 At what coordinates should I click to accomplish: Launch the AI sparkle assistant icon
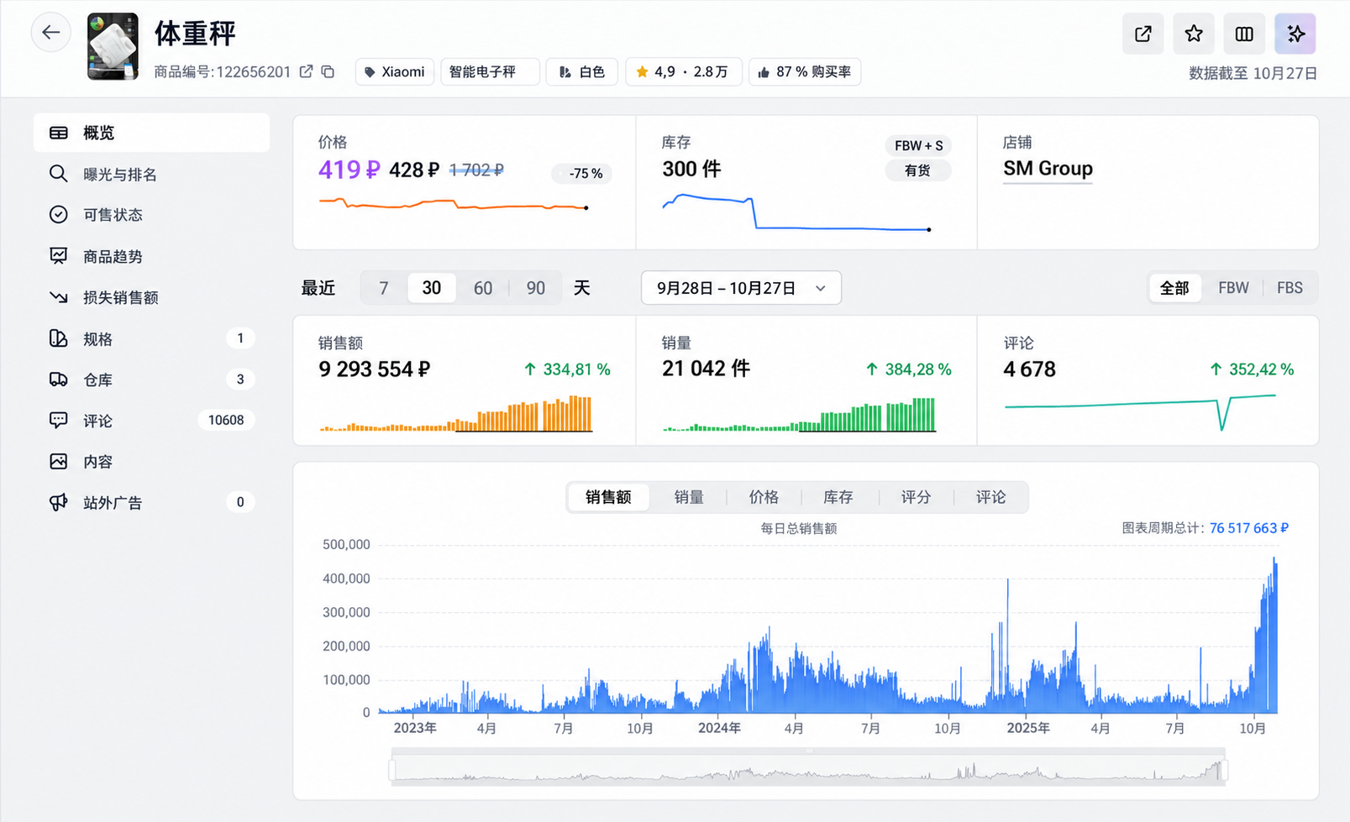1295,34
